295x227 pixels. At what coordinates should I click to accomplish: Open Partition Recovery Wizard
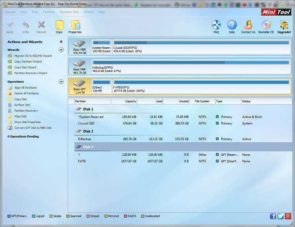coord(31,73)
